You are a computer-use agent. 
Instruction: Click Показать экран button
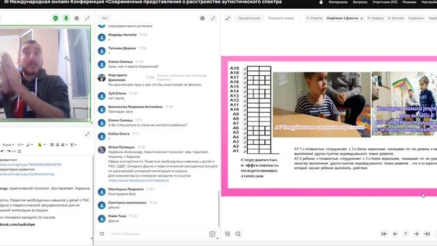[281, 18]
